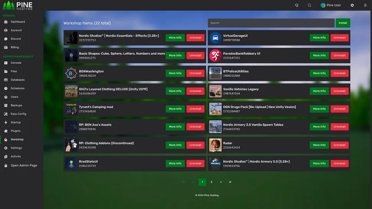Uninstall the BradStatsUI workshop item
The width and height of the screenshot is (372, 209).
pyautogui.click(x=195, y=163)
